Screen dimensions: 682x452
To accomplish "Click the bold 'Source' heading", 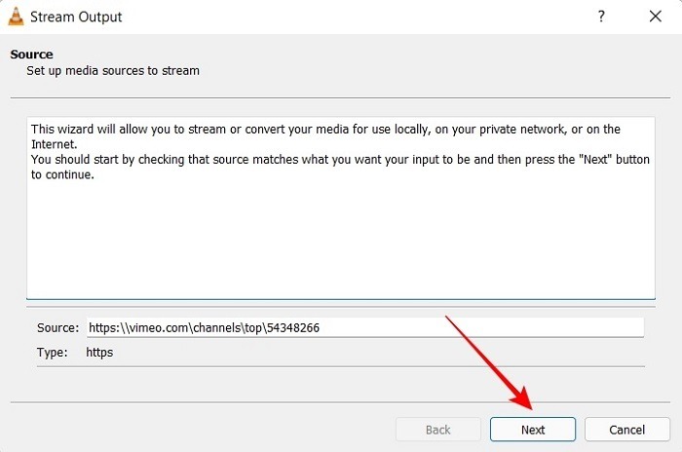I will coord(32,55).
